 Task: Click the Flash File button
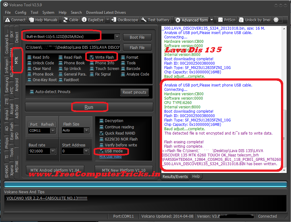tap(137, 48)
